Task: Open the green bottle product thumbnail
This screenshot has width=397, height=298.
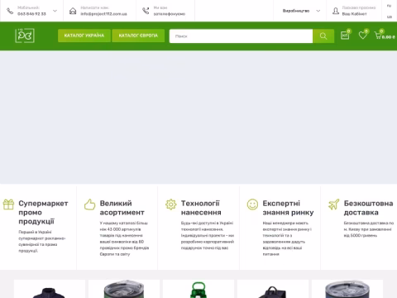Action: (198, 289)
